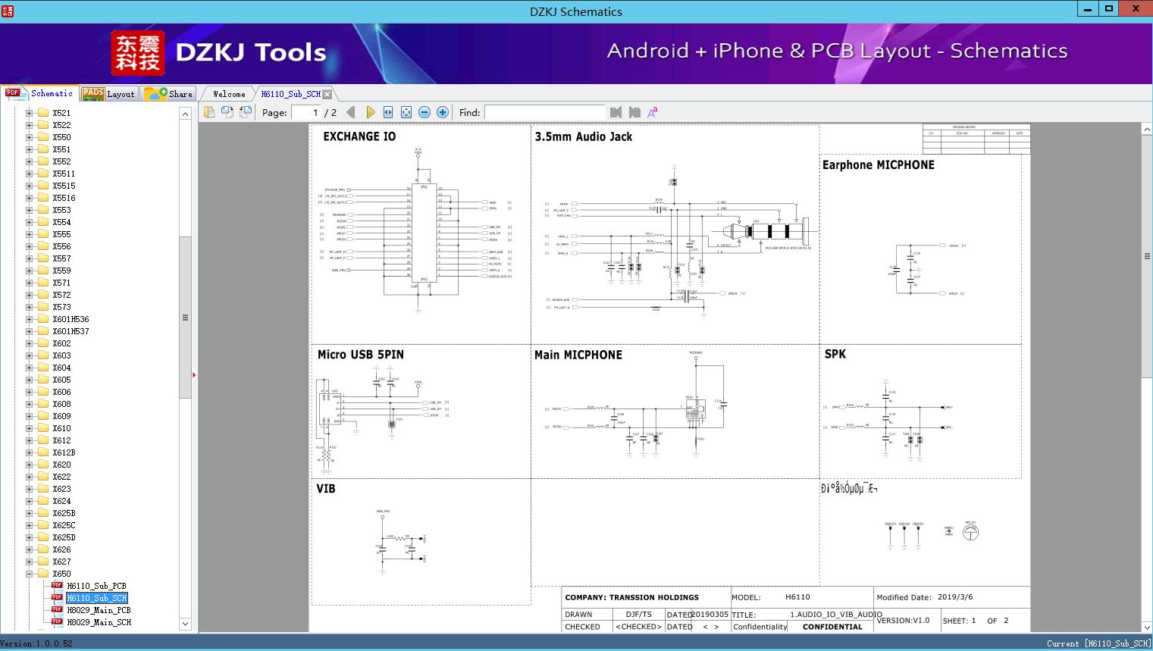Open H8029_Main_PCB file
The width and height of the screenshot is (1153, 651).
point(99,610)
